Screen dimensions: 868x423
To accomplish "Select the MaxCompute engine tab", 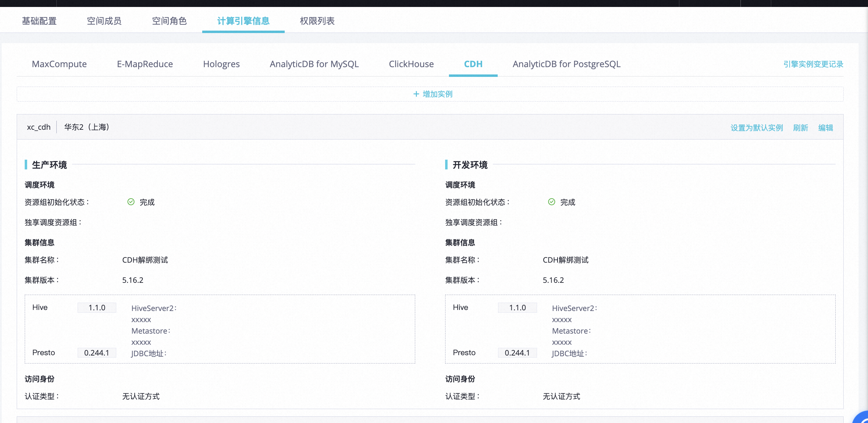I will (59, 64).
